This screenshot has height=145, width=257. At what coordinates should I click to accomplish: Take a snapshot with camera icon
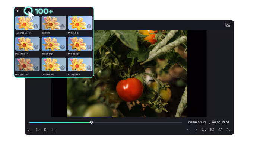click(212, 130)
